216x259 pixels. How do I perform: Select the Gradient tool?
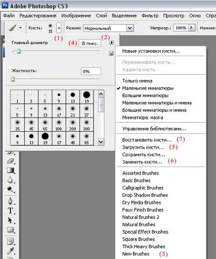coord(10,171)
